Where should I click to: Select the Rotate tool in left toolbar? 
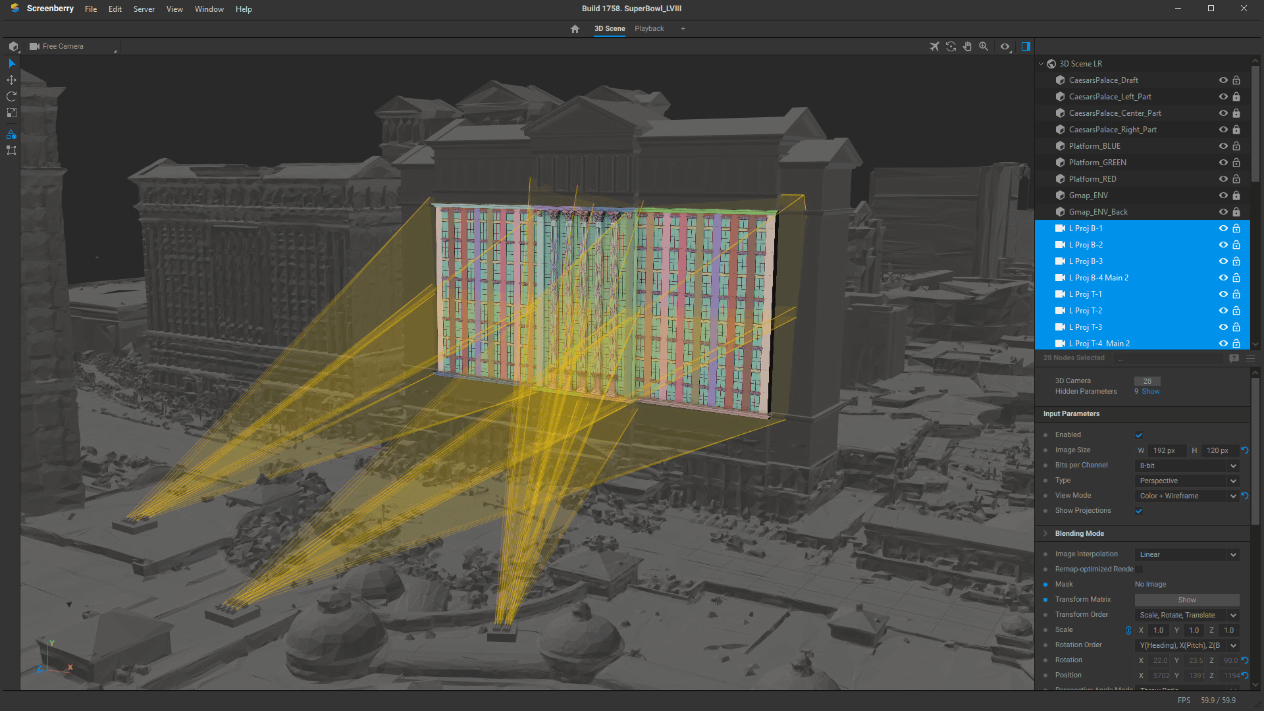click(x=11, y=97)
